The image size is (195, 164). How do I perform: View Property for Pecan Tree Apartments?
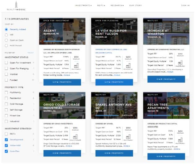(166, 156)
